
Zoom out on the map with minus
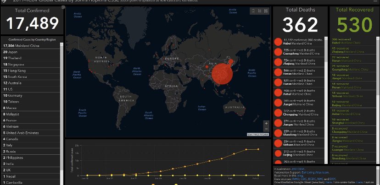click(266, 129)
